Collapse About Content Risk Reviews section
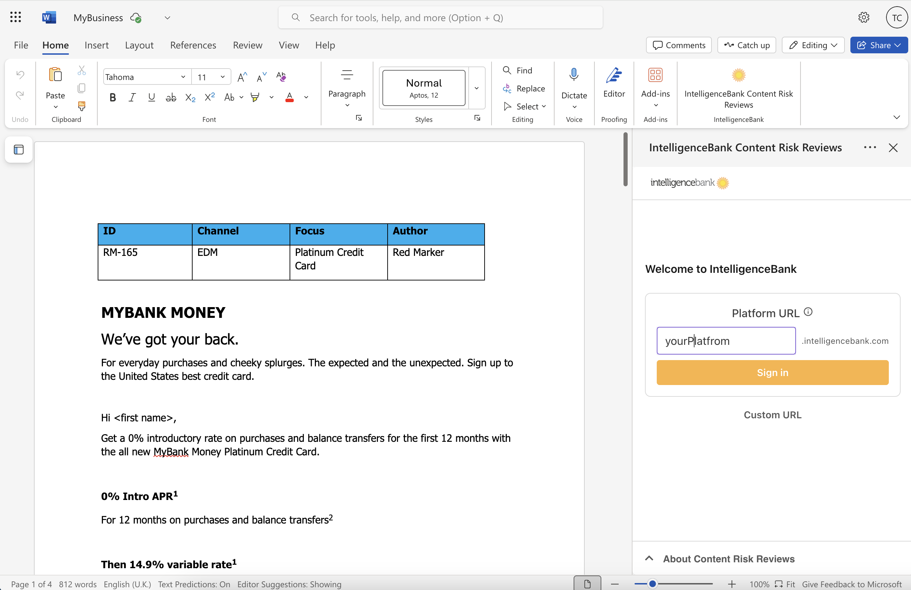The image size is (911, 590). [x=649, y=558]
